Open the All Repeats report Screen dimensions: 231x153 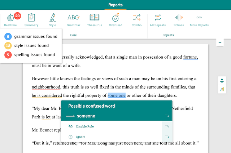pos(158,20)
